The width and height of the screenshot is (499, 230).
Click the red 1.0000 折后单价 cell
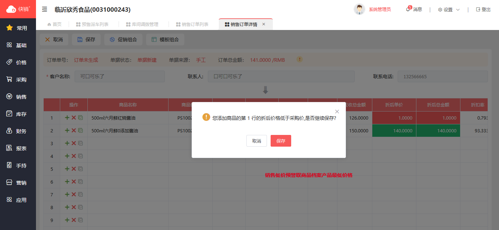coord(394,118)
